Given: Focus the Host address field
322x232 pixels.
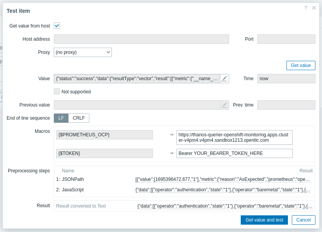Looking at the screenshot, I should tap(141, 39).
